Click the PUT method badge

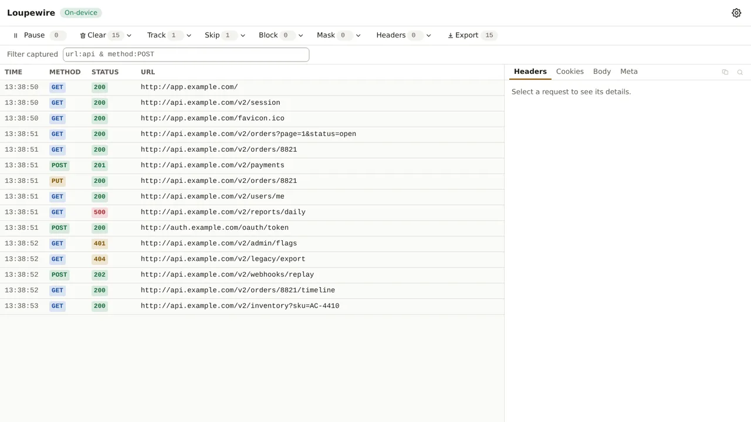(57, 181)
